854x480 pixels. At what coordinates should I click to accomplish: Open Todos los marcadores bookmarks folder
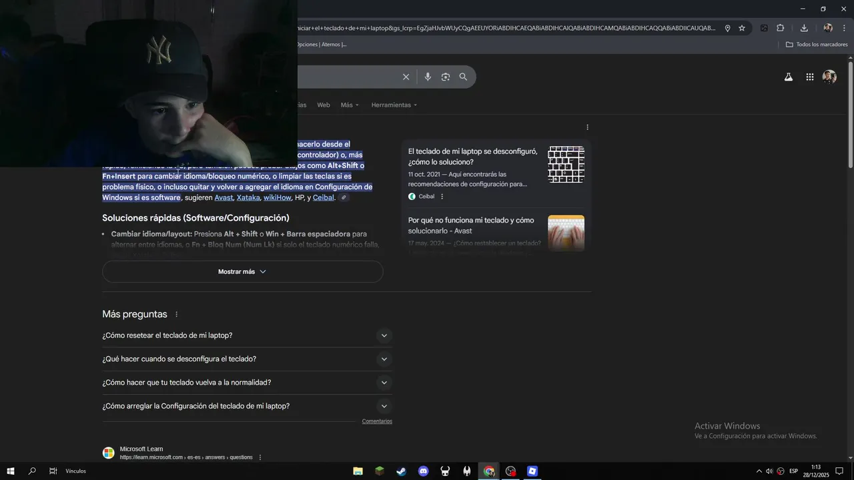(817, 45)
